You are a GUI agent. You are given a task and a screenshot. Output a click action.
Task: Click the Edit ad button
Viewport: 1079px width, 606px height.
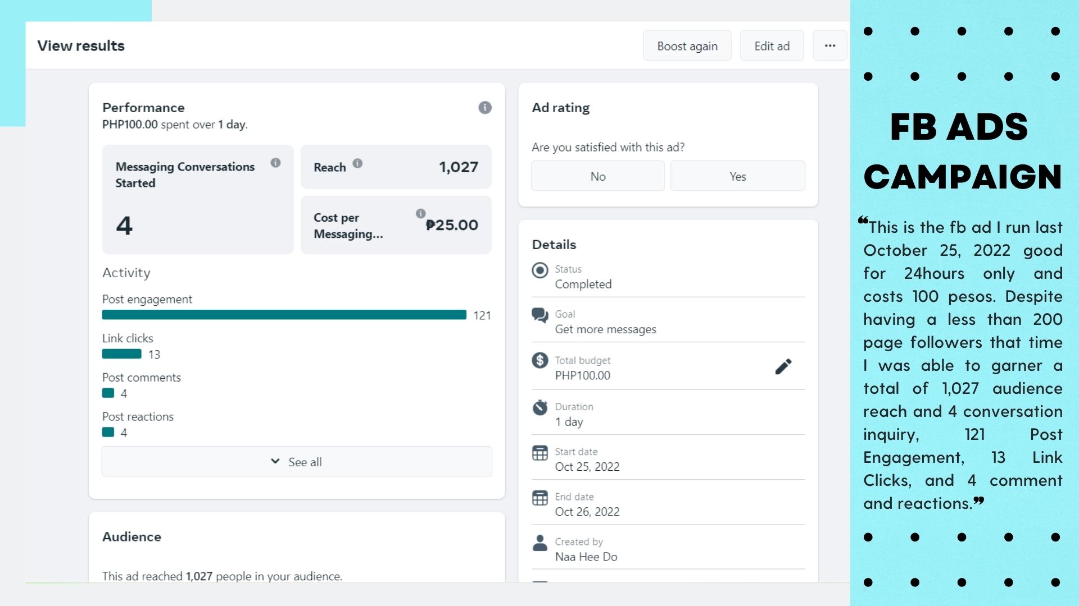pyautogui.click(x=772, y=46)
